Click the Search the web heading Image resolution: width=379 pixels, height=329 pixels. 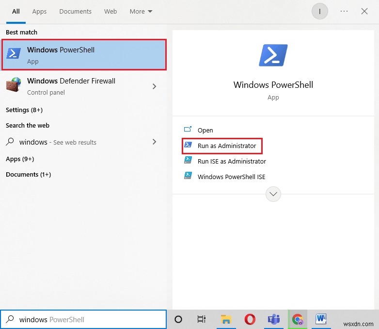(28, 125)
